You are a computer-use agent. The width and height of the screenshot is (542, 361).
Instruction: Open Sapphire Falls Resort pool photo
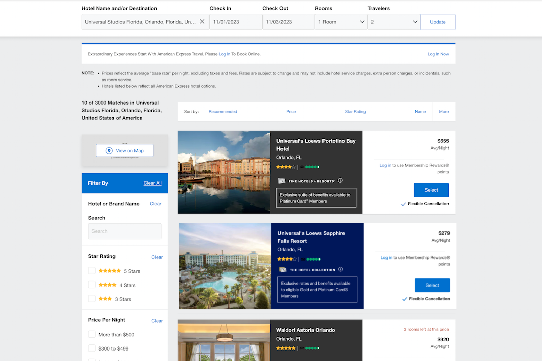tap(225, 266)
